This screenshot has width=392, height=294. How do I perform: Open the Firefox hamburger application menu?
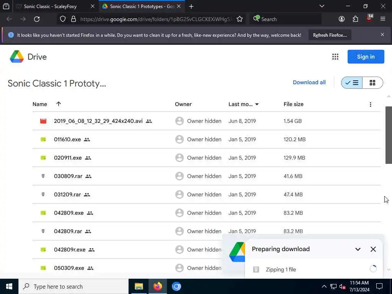tap(383, 19)
